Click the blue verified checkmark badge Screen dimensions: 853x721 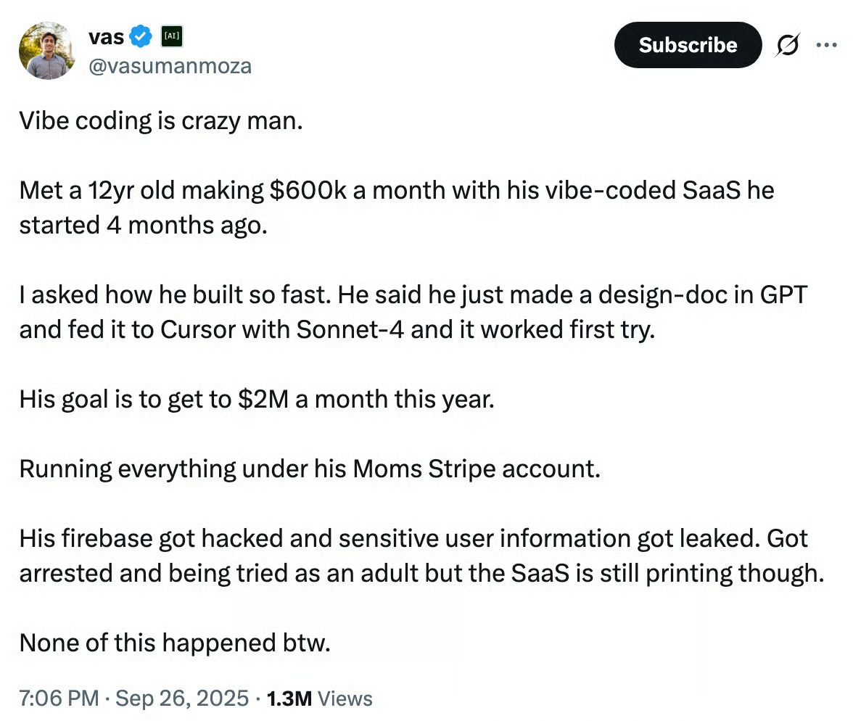pyautogui.click(x=141, y=35)
